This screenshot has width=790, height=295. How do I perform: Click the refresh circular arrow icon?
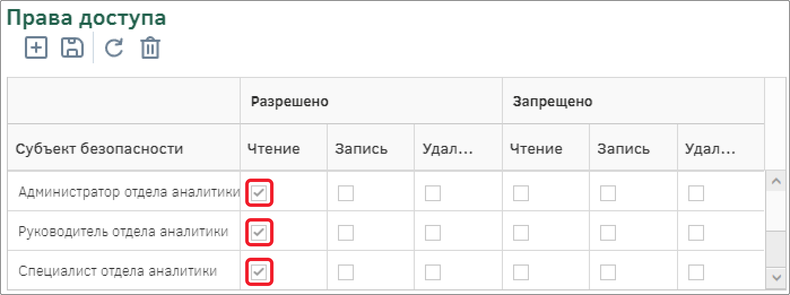[x=114, y=48]
